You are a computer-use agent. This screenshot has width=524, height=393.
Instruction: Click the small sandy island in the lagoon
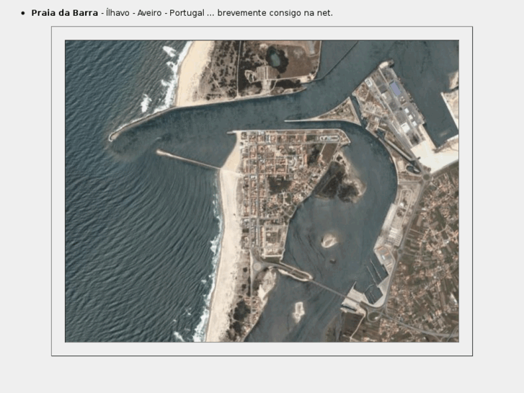(329, 240)
